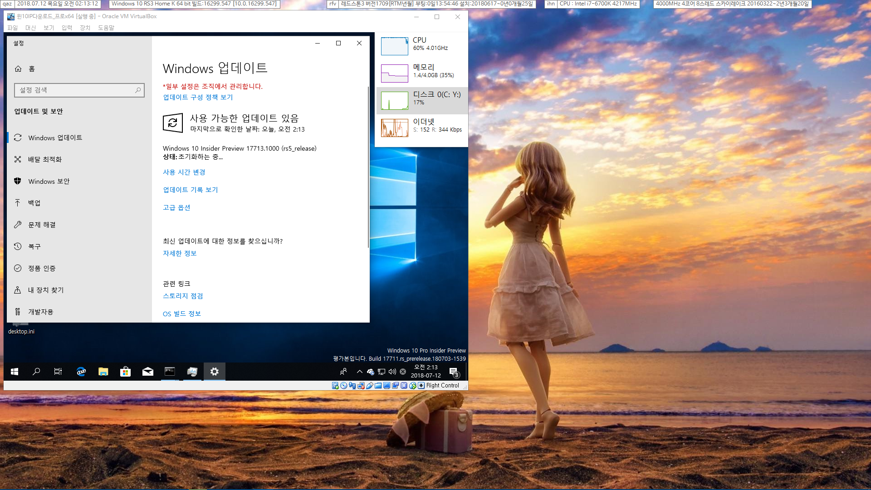Select the 이더넷 performance graph

pyautogui.click(x=395, y=128)
